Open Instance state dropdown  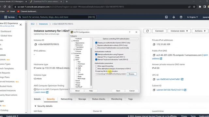click(x=179, y=31)
